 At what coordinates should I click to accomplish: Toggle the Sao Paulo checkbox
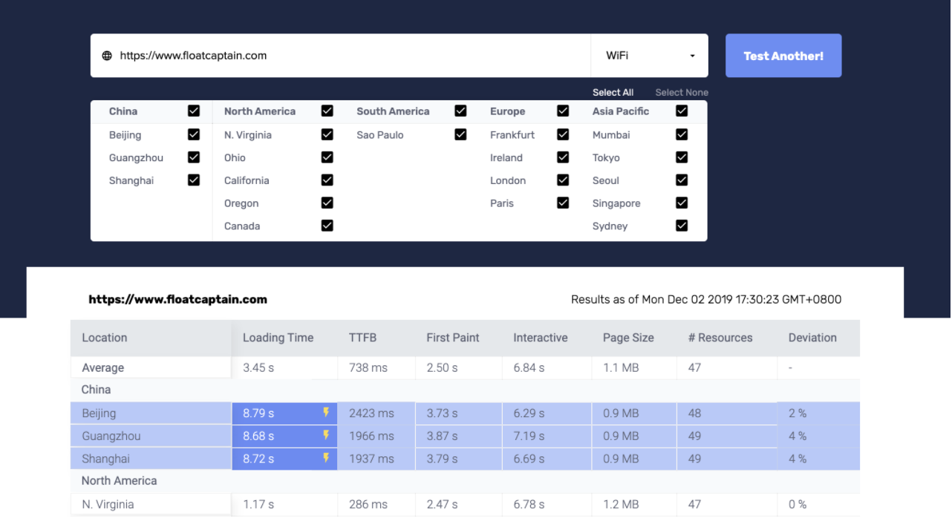pos(460,135)
